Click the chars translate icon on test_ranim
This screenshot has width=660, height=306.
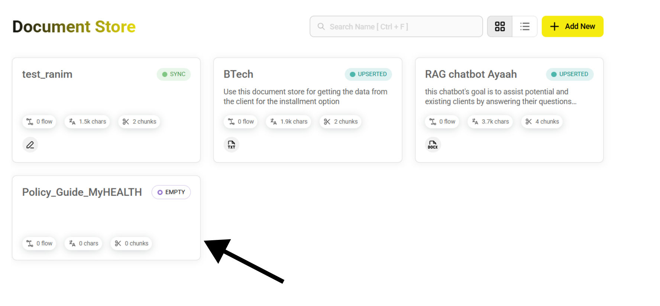point(72,122)
